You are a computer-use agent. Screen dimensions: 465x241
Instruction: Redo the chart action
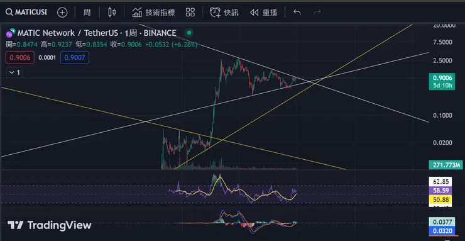click(x=317, y=12)
